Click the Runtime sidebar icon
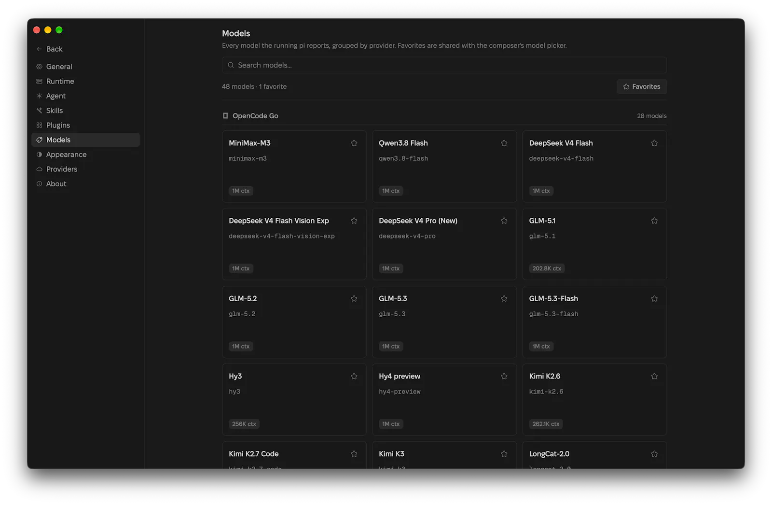Screen dimensions: 772x505 (x=39, y=81)
